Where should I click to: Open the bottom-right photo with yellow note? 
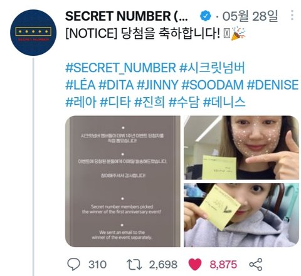(x=241, y=215)
